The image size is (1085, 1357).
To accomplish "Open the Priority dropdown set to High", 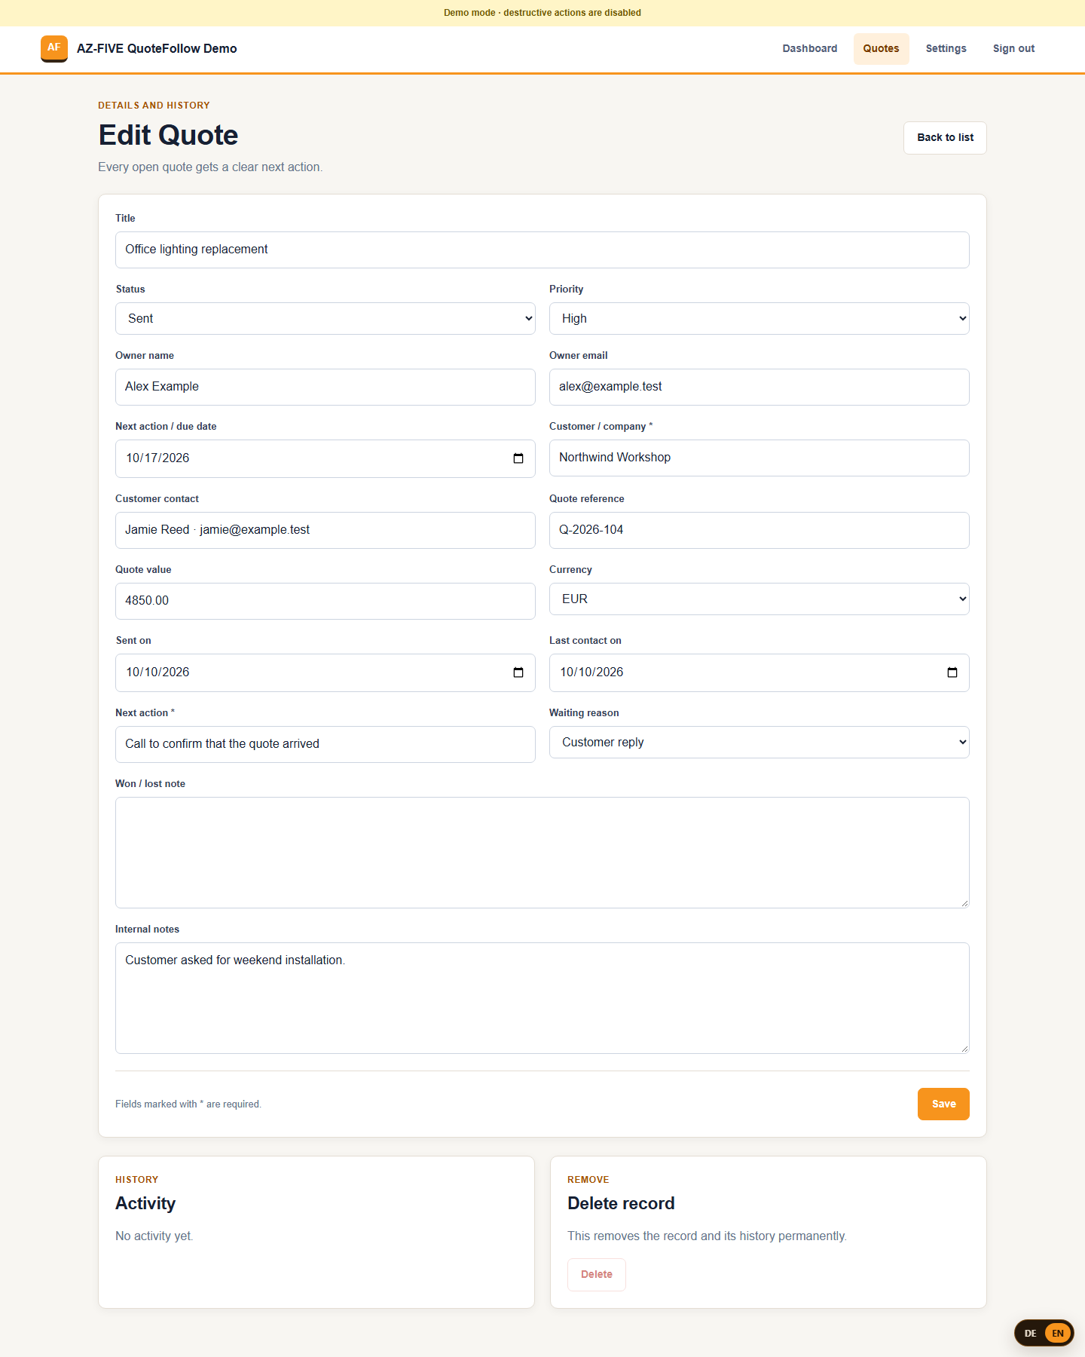I will (x=759, y=319).
